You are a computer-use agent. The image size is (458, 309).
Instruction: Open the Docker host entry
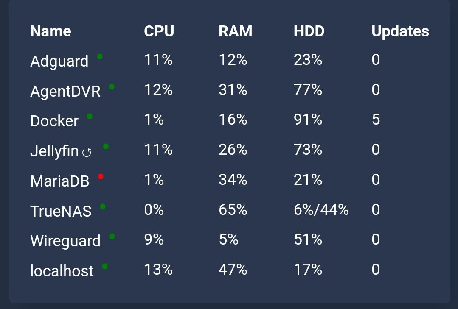click(x=54, y=121)
